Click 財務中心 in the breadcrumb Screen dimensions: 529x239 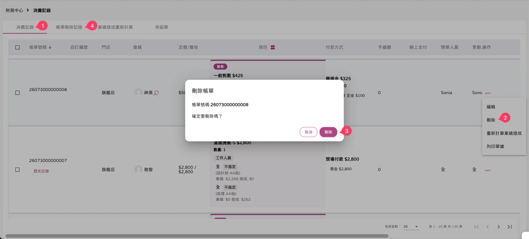[x=14, y=10]
